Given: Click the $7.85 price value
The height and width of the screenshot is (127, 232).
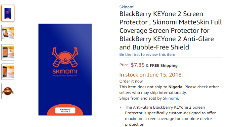Looking at the screenshot, I should coord(138,65).
